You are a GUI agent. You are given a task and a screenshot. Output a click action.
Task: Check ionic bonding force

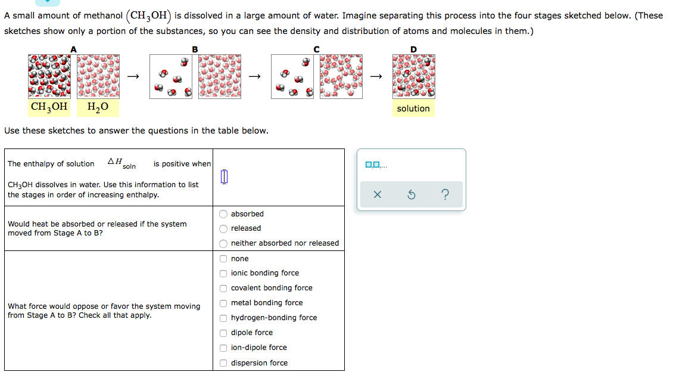click(223, 273)
